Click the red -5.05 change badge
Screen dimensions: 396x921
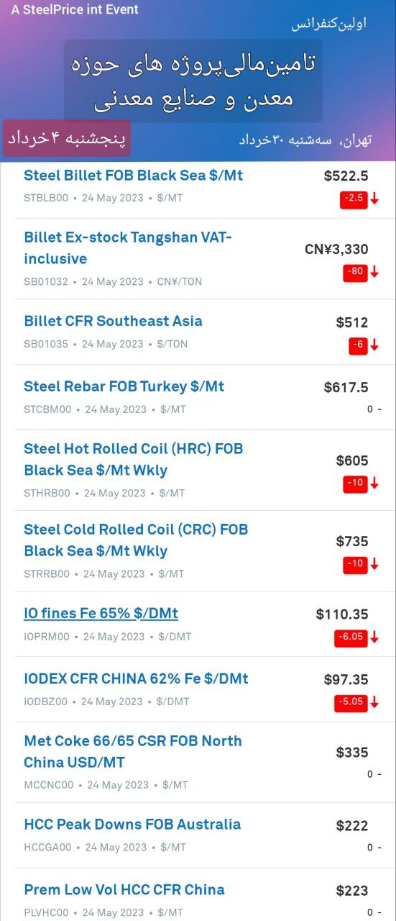pos(351,702)
